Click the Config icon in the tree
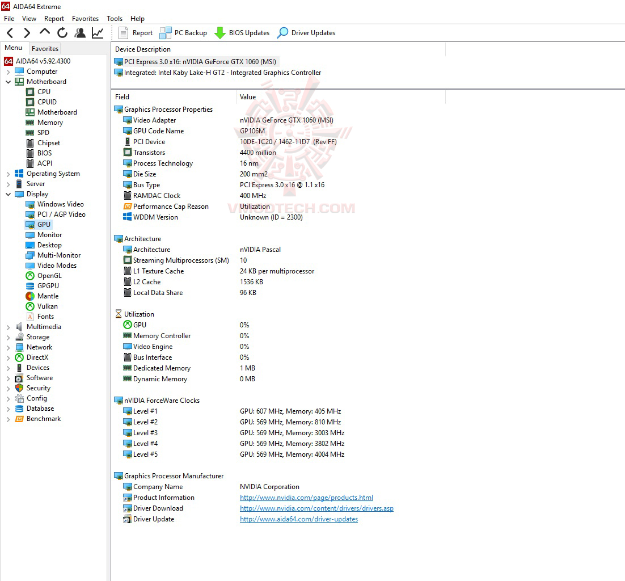 [19, 398]
